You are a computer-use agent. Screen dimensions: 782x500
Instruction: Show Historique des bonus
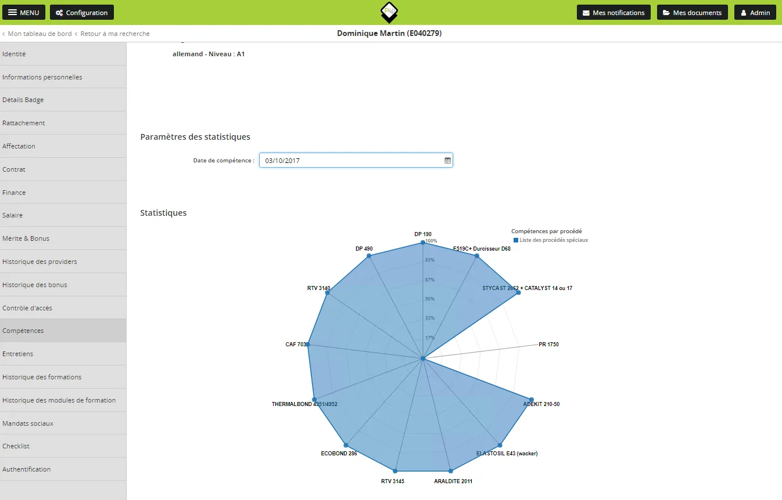(x=63, y=285)
